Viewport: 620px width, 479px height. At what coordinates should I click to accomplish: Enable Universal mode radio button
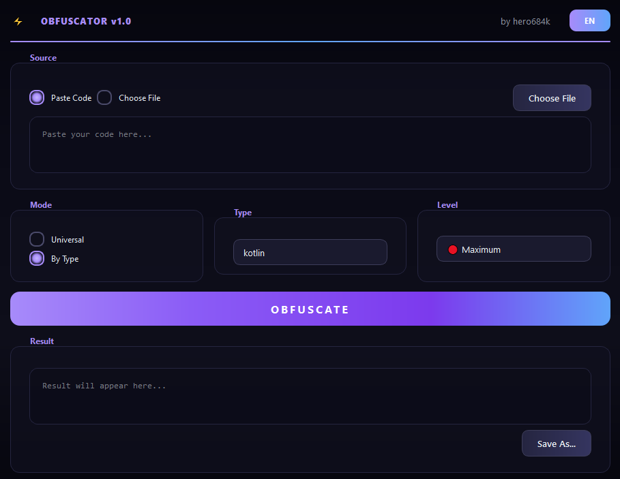[x=37, y=239]
